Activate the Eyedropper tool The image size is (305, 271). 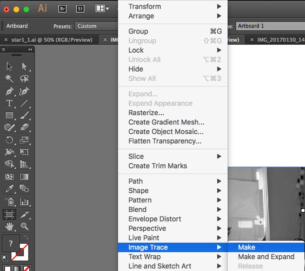coord(9,189)
